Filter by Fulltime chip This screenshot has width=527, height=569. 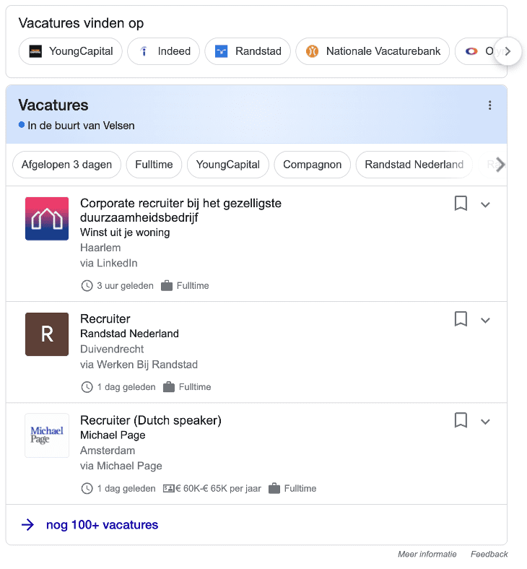pos(154,165)
